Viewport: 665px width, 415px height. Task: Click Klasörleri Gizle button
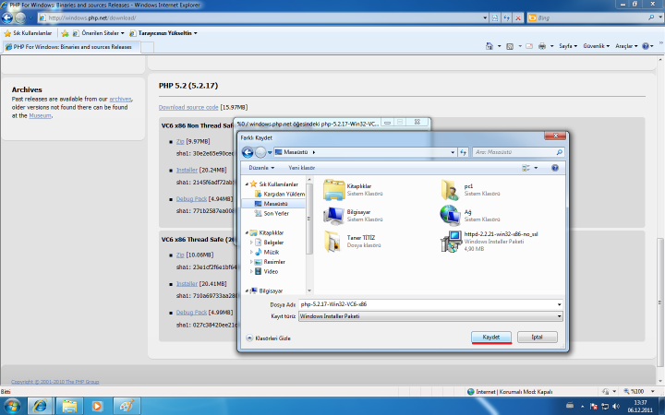coord(268,338)
